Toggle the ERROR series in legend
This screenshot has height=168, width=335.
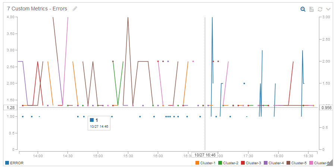pos(15,163)
